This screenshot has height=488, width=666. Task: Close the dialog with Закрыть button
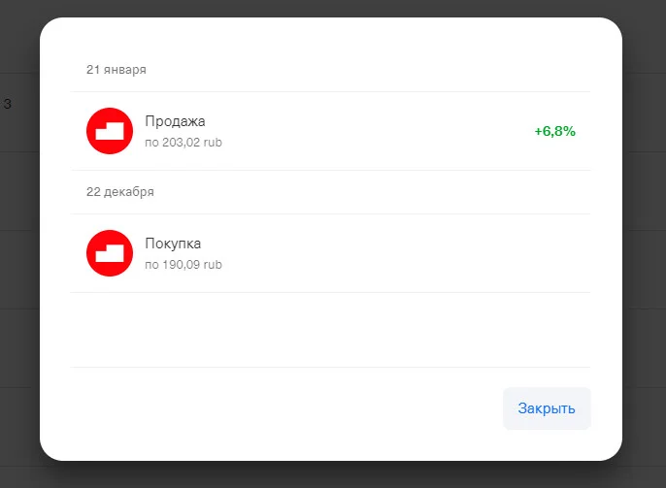(547, 408)
